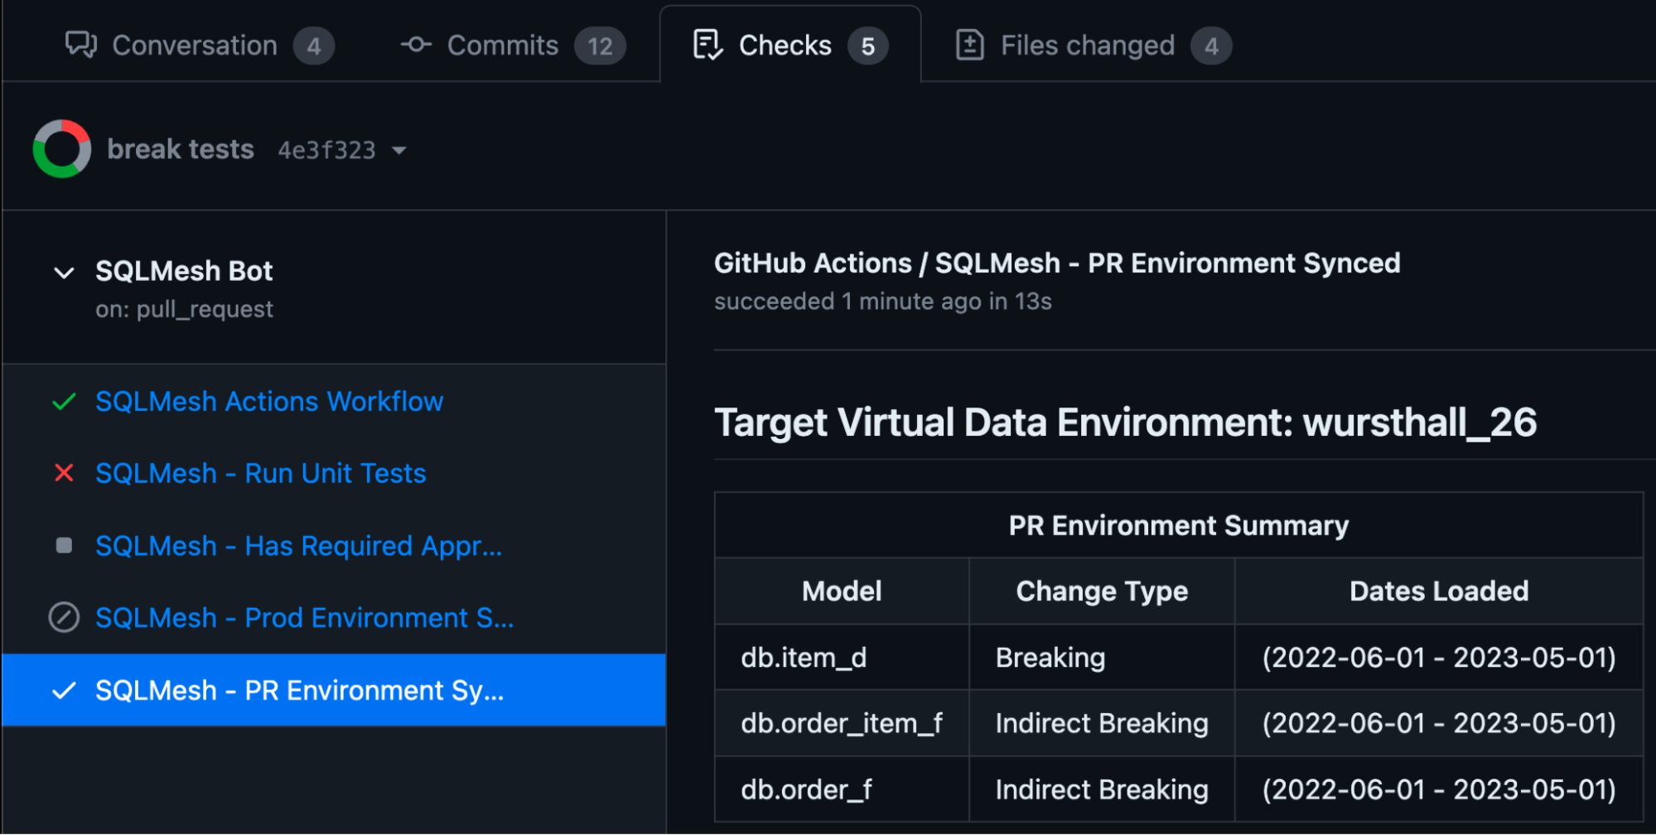Viewport: 1656px width, 835px height.
Task: Click red X beside Run Unit Tests
Action: click(64, 473)
